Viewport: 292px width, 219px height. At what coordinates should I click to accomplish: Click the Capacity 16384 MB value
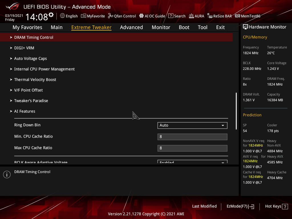click(x=275, y=100)
